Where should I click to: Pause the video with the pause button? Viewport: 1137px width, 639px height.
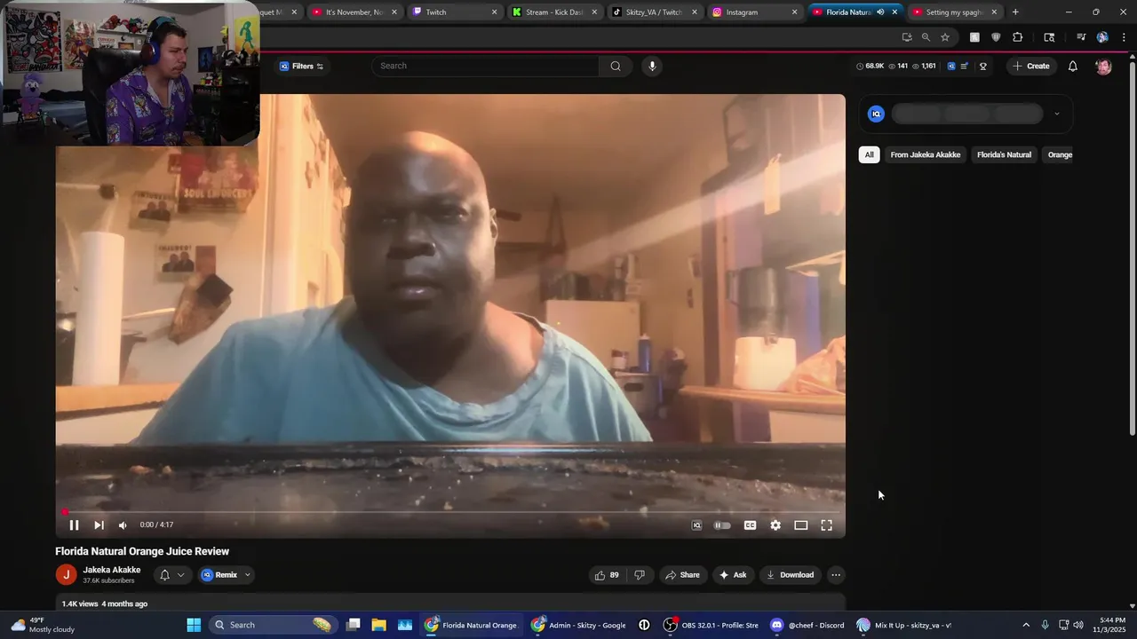[x=74, y=525]
